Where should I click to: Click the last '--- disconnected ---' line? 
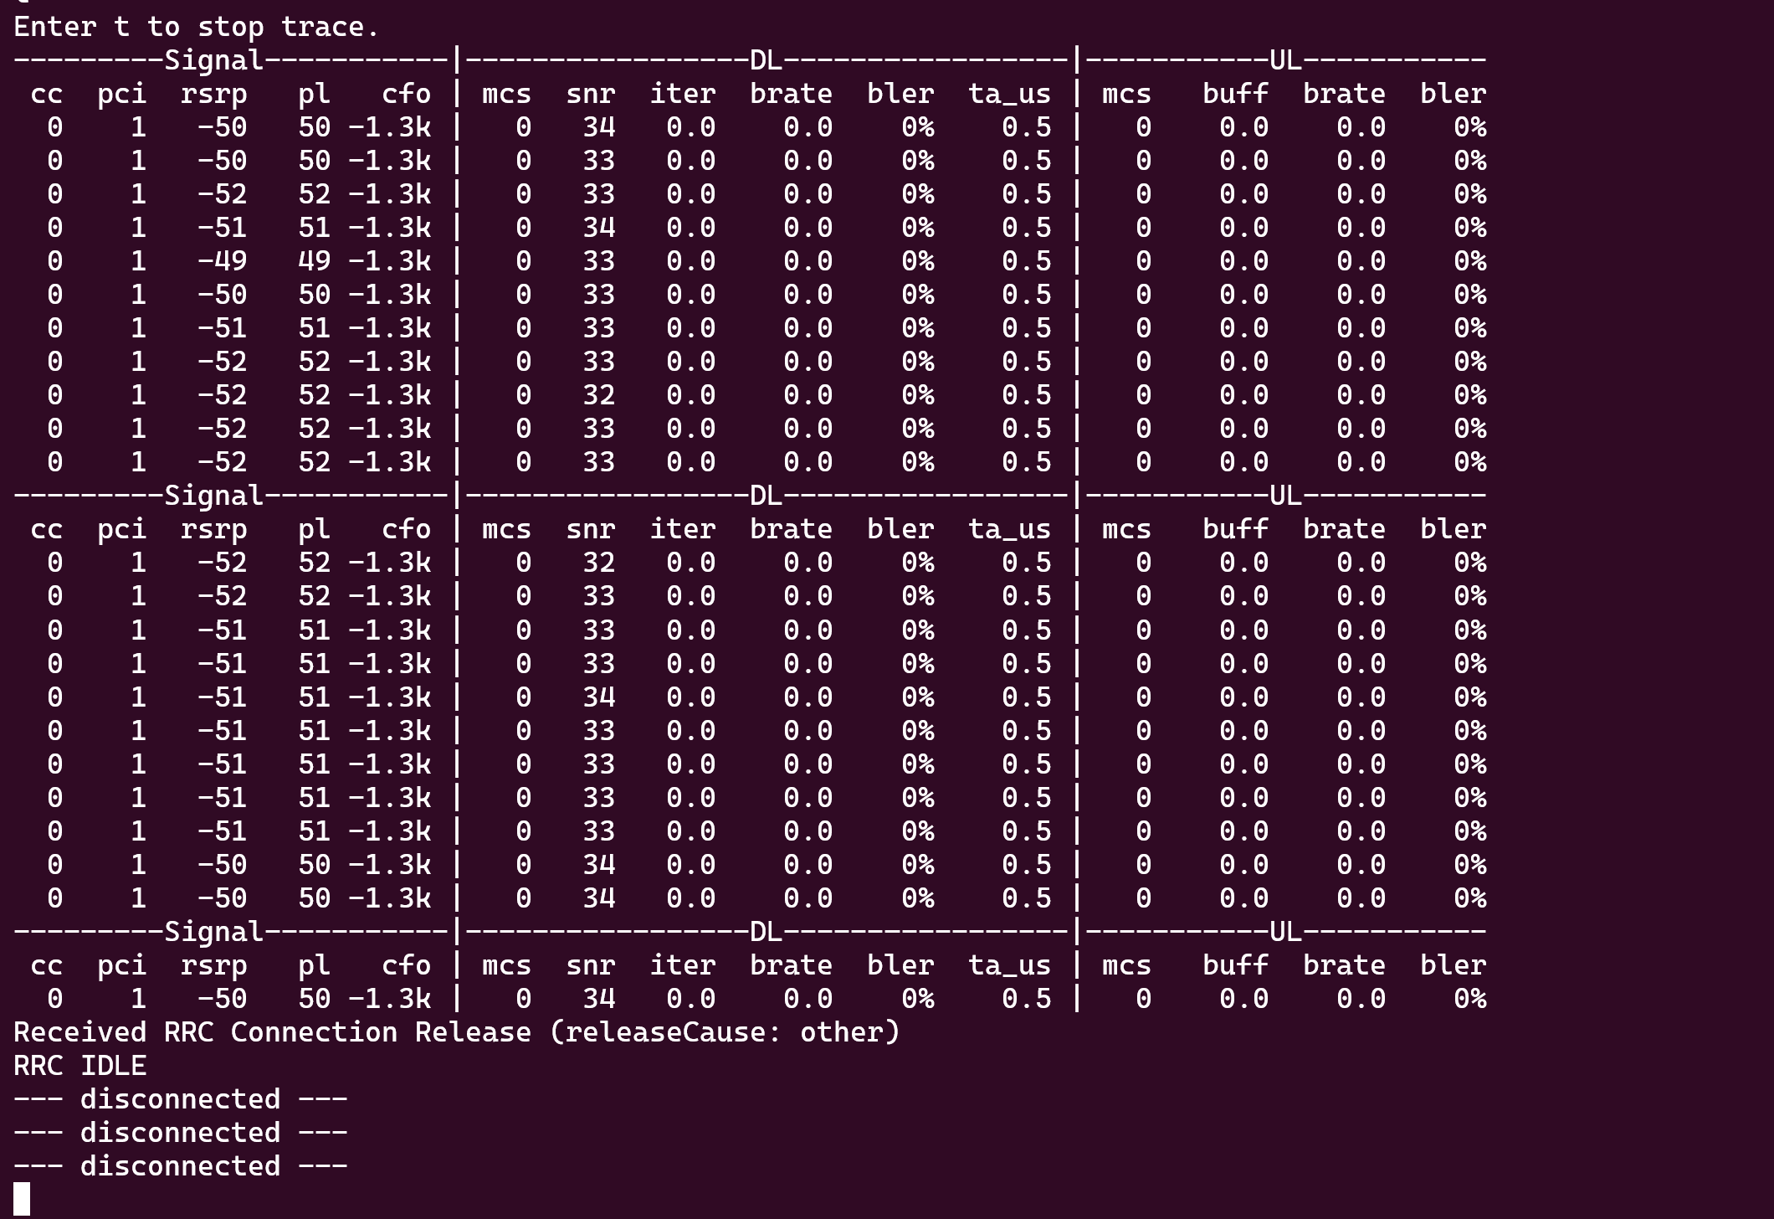(x=180, y=1165)
